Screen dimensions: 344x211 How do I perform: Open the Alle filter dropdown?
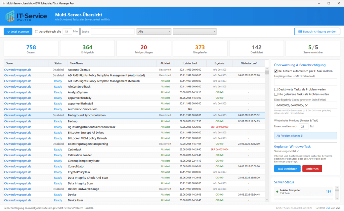[x=154, y=31]
